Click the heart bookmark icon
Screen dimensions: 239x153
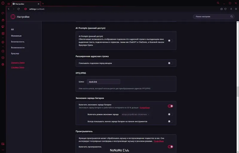coord(225,9)
